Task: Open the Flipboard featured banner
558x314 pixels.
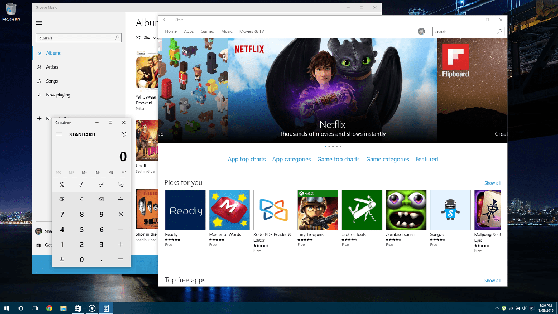Action: pyautogui.click(x=472, y=90)
